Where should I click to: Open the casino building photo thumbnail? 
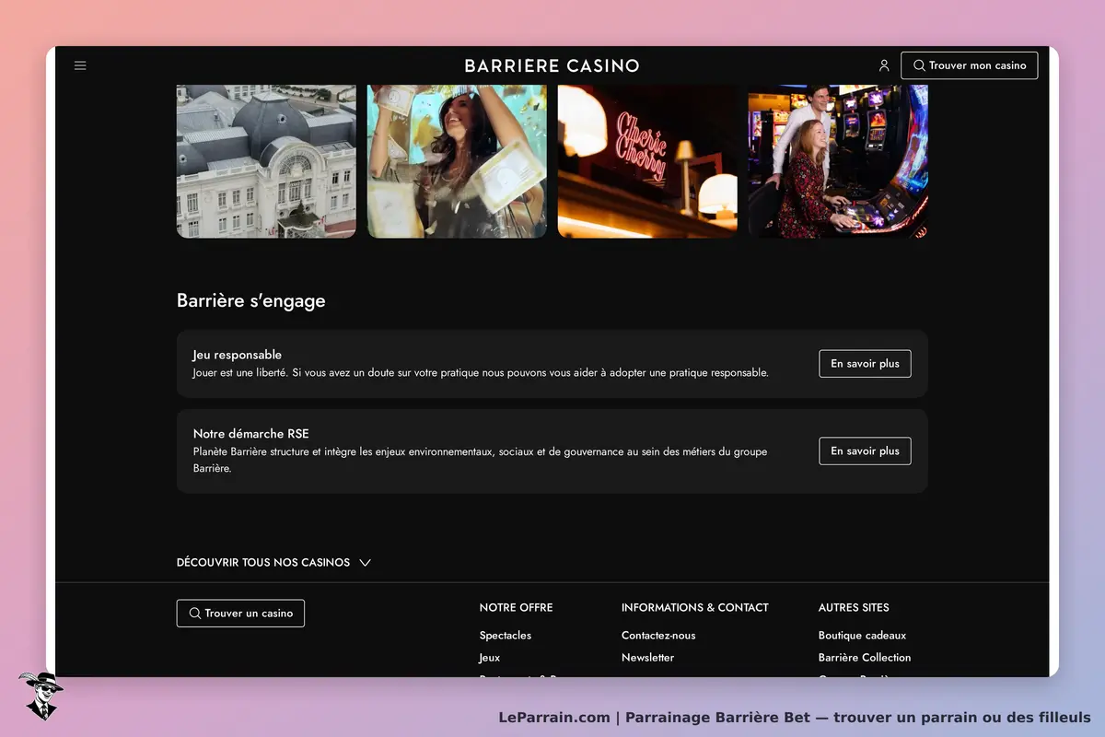(266, 161)
